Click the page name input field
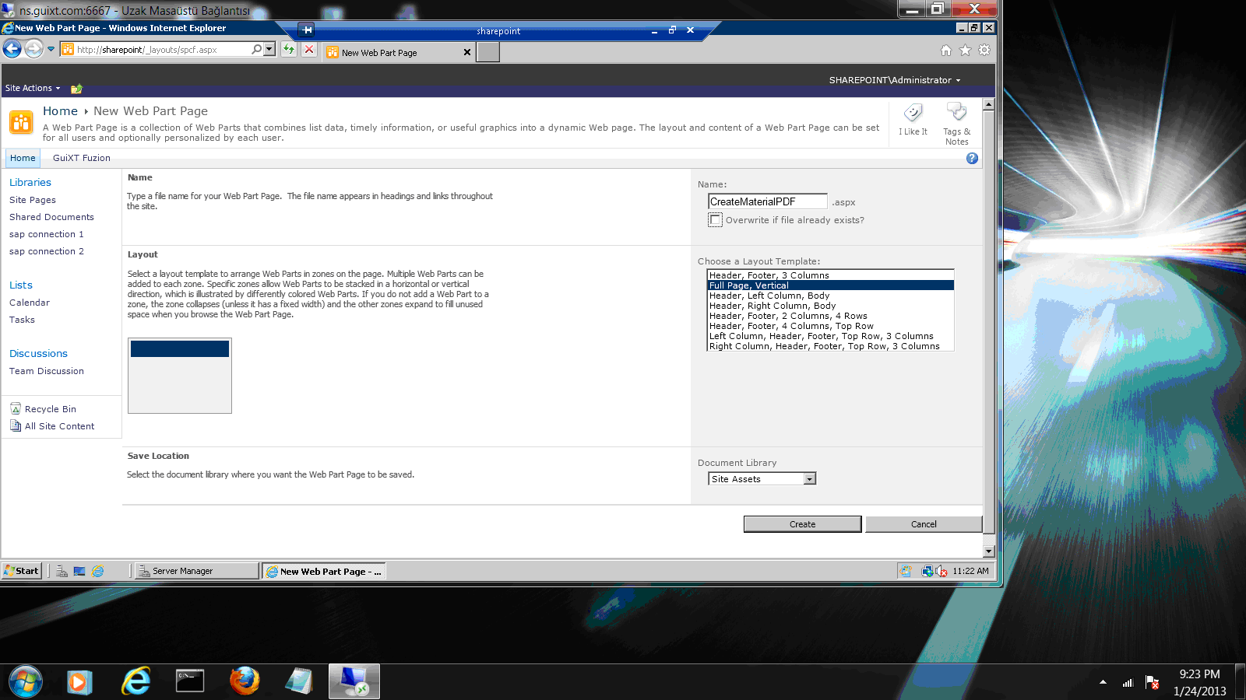 point(767,201)
